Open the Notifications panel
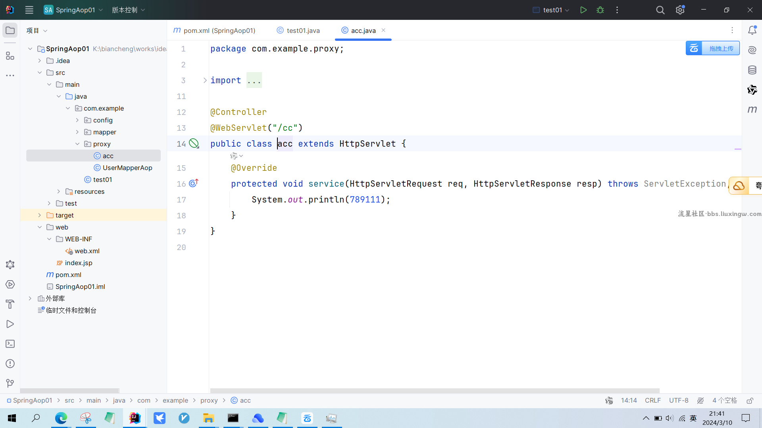The height and width of the screenshot is (428, 762). [752, 30]
